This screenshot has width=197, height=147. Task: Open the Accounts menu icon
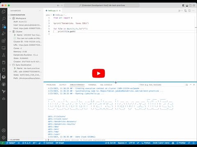(4, 130)
